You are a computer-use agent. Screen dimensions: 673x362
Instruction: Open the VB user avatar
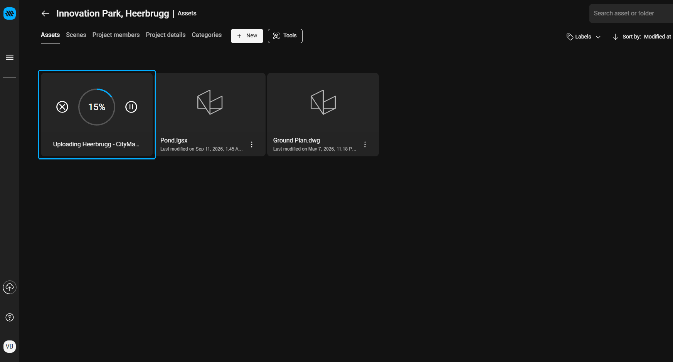[10, 346]
